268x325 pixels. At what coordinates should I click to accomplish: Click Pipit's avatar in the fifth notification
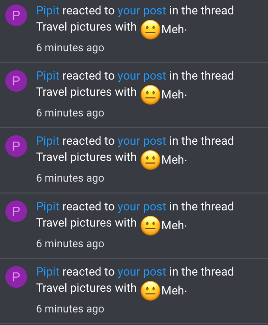pos(16,277)
